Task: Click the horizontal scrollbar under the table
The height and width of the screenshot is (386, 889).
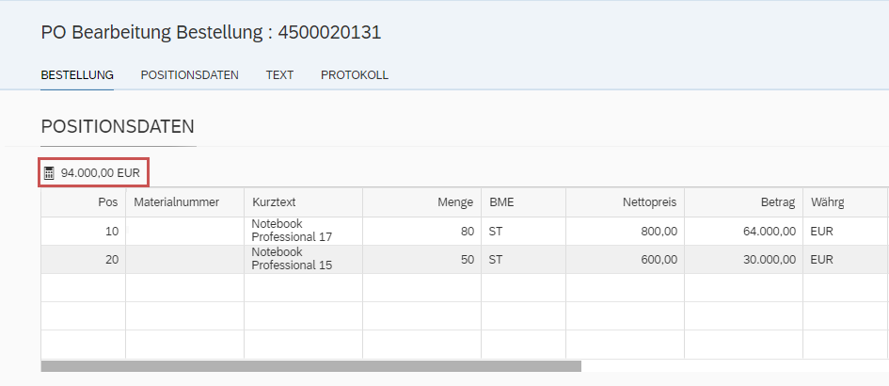Action: tap(310, 366)
